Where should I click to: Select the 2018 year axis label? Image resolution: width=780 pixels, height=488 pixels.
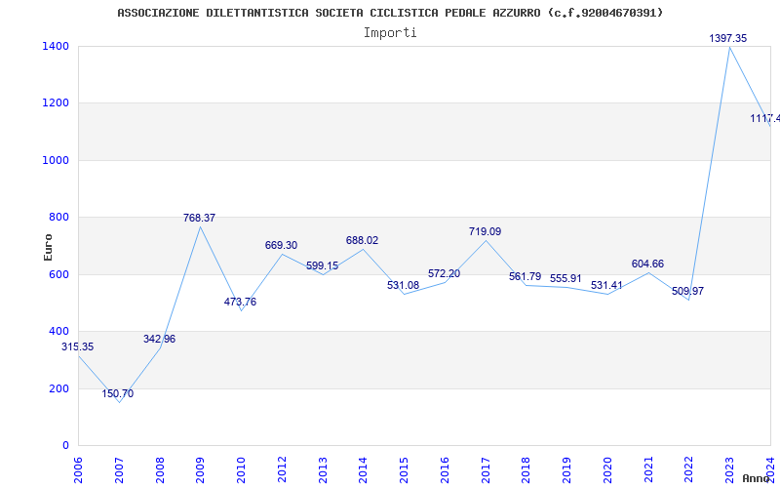[526, 470]
